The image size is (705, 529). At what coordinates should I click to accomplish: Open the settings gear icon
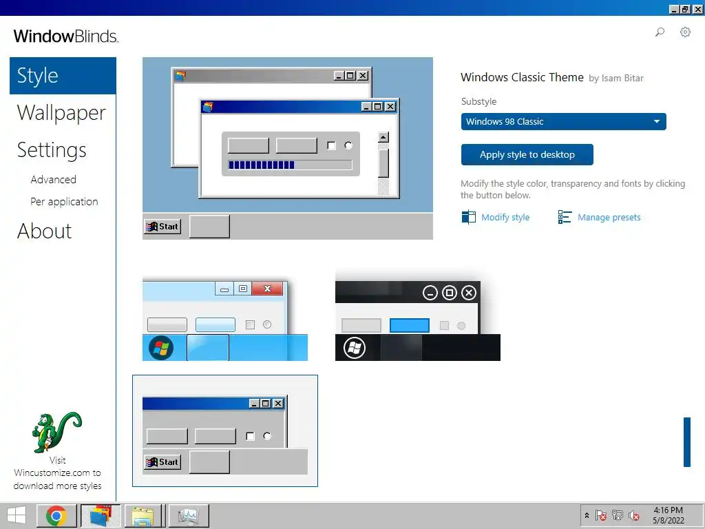click(685, 32)
